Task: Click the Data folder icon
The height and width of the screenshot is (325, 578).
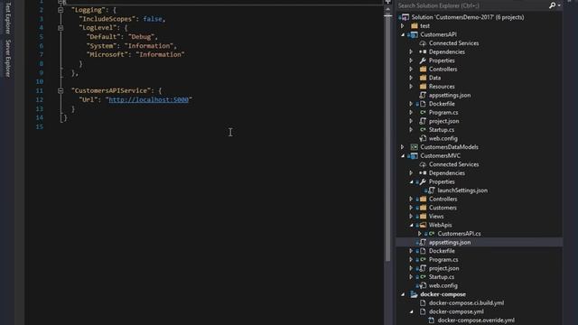Action: [x=423, y=78]
